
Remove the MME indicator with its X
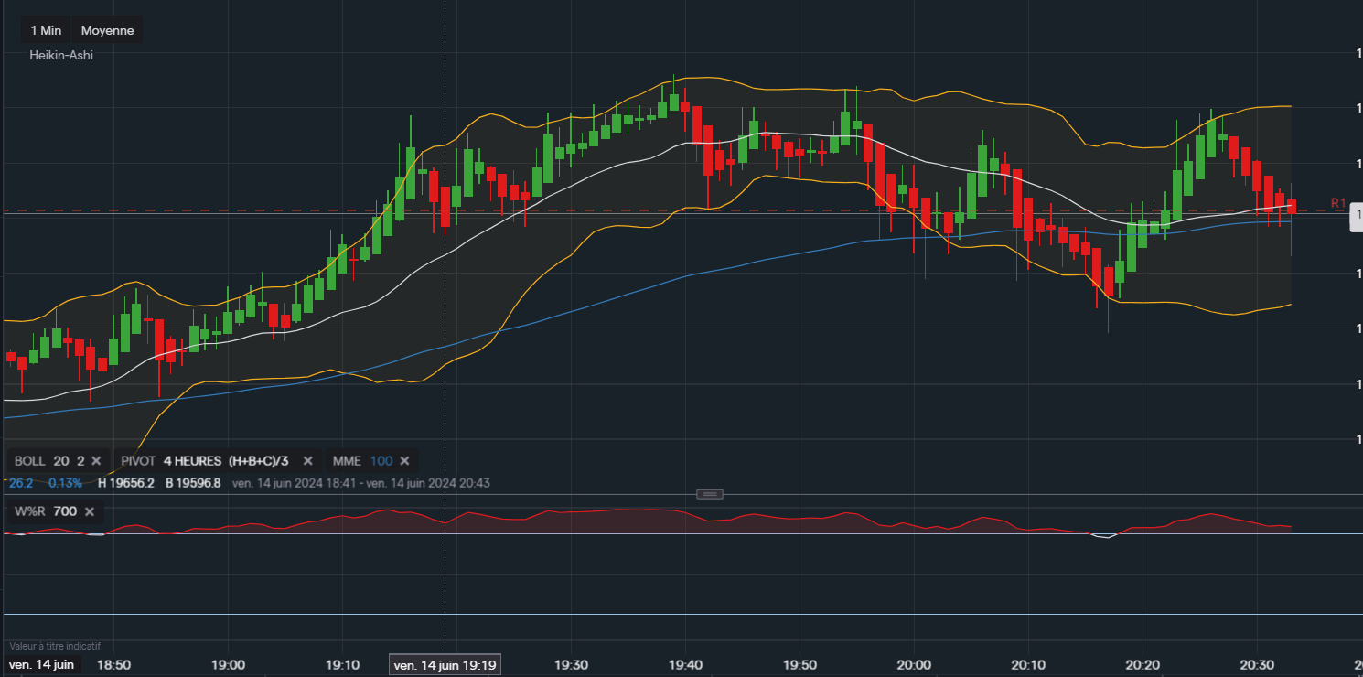(404, 461)
